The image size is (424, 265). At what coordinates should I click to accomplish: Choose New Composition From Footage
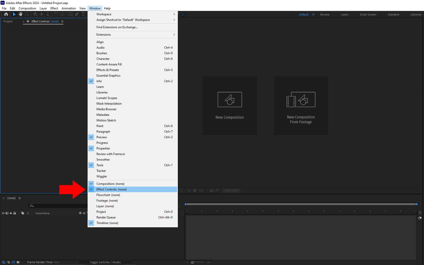pos(301,106)
